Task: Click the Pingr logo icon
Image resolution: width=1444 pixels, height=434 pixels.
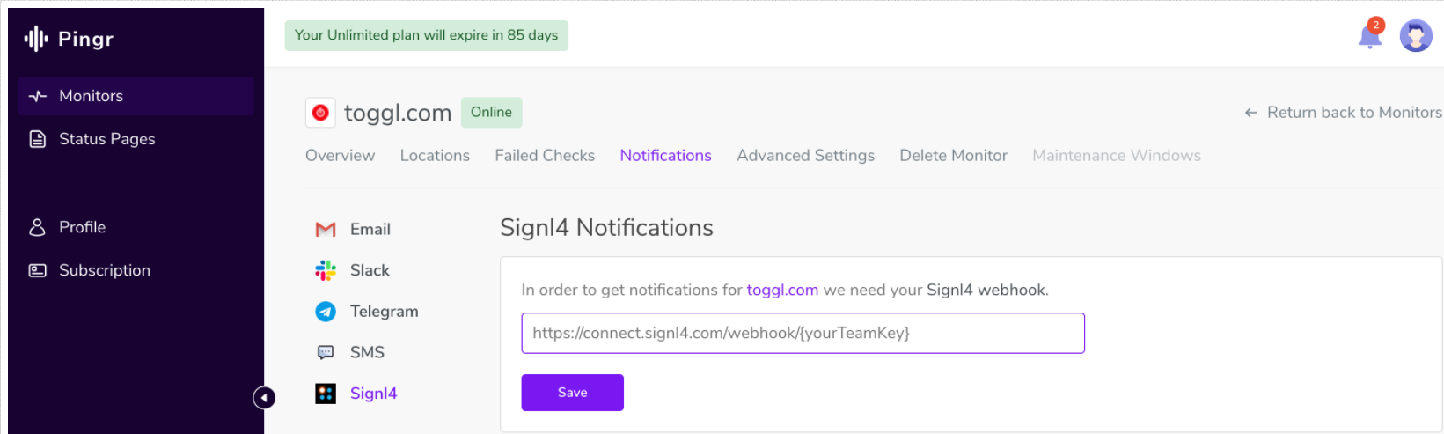Action: point(35,39)
